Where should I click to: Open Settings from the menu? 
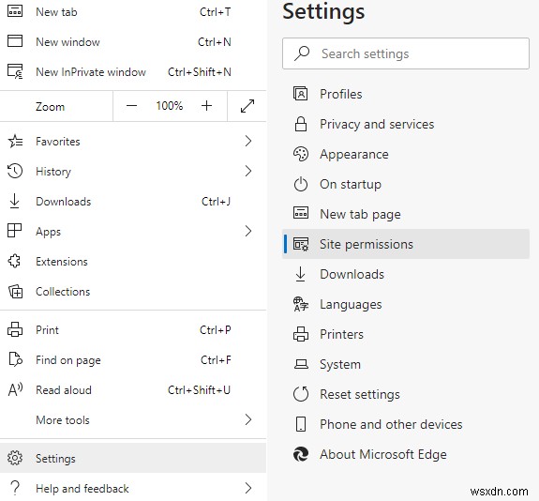coord(133,458)
